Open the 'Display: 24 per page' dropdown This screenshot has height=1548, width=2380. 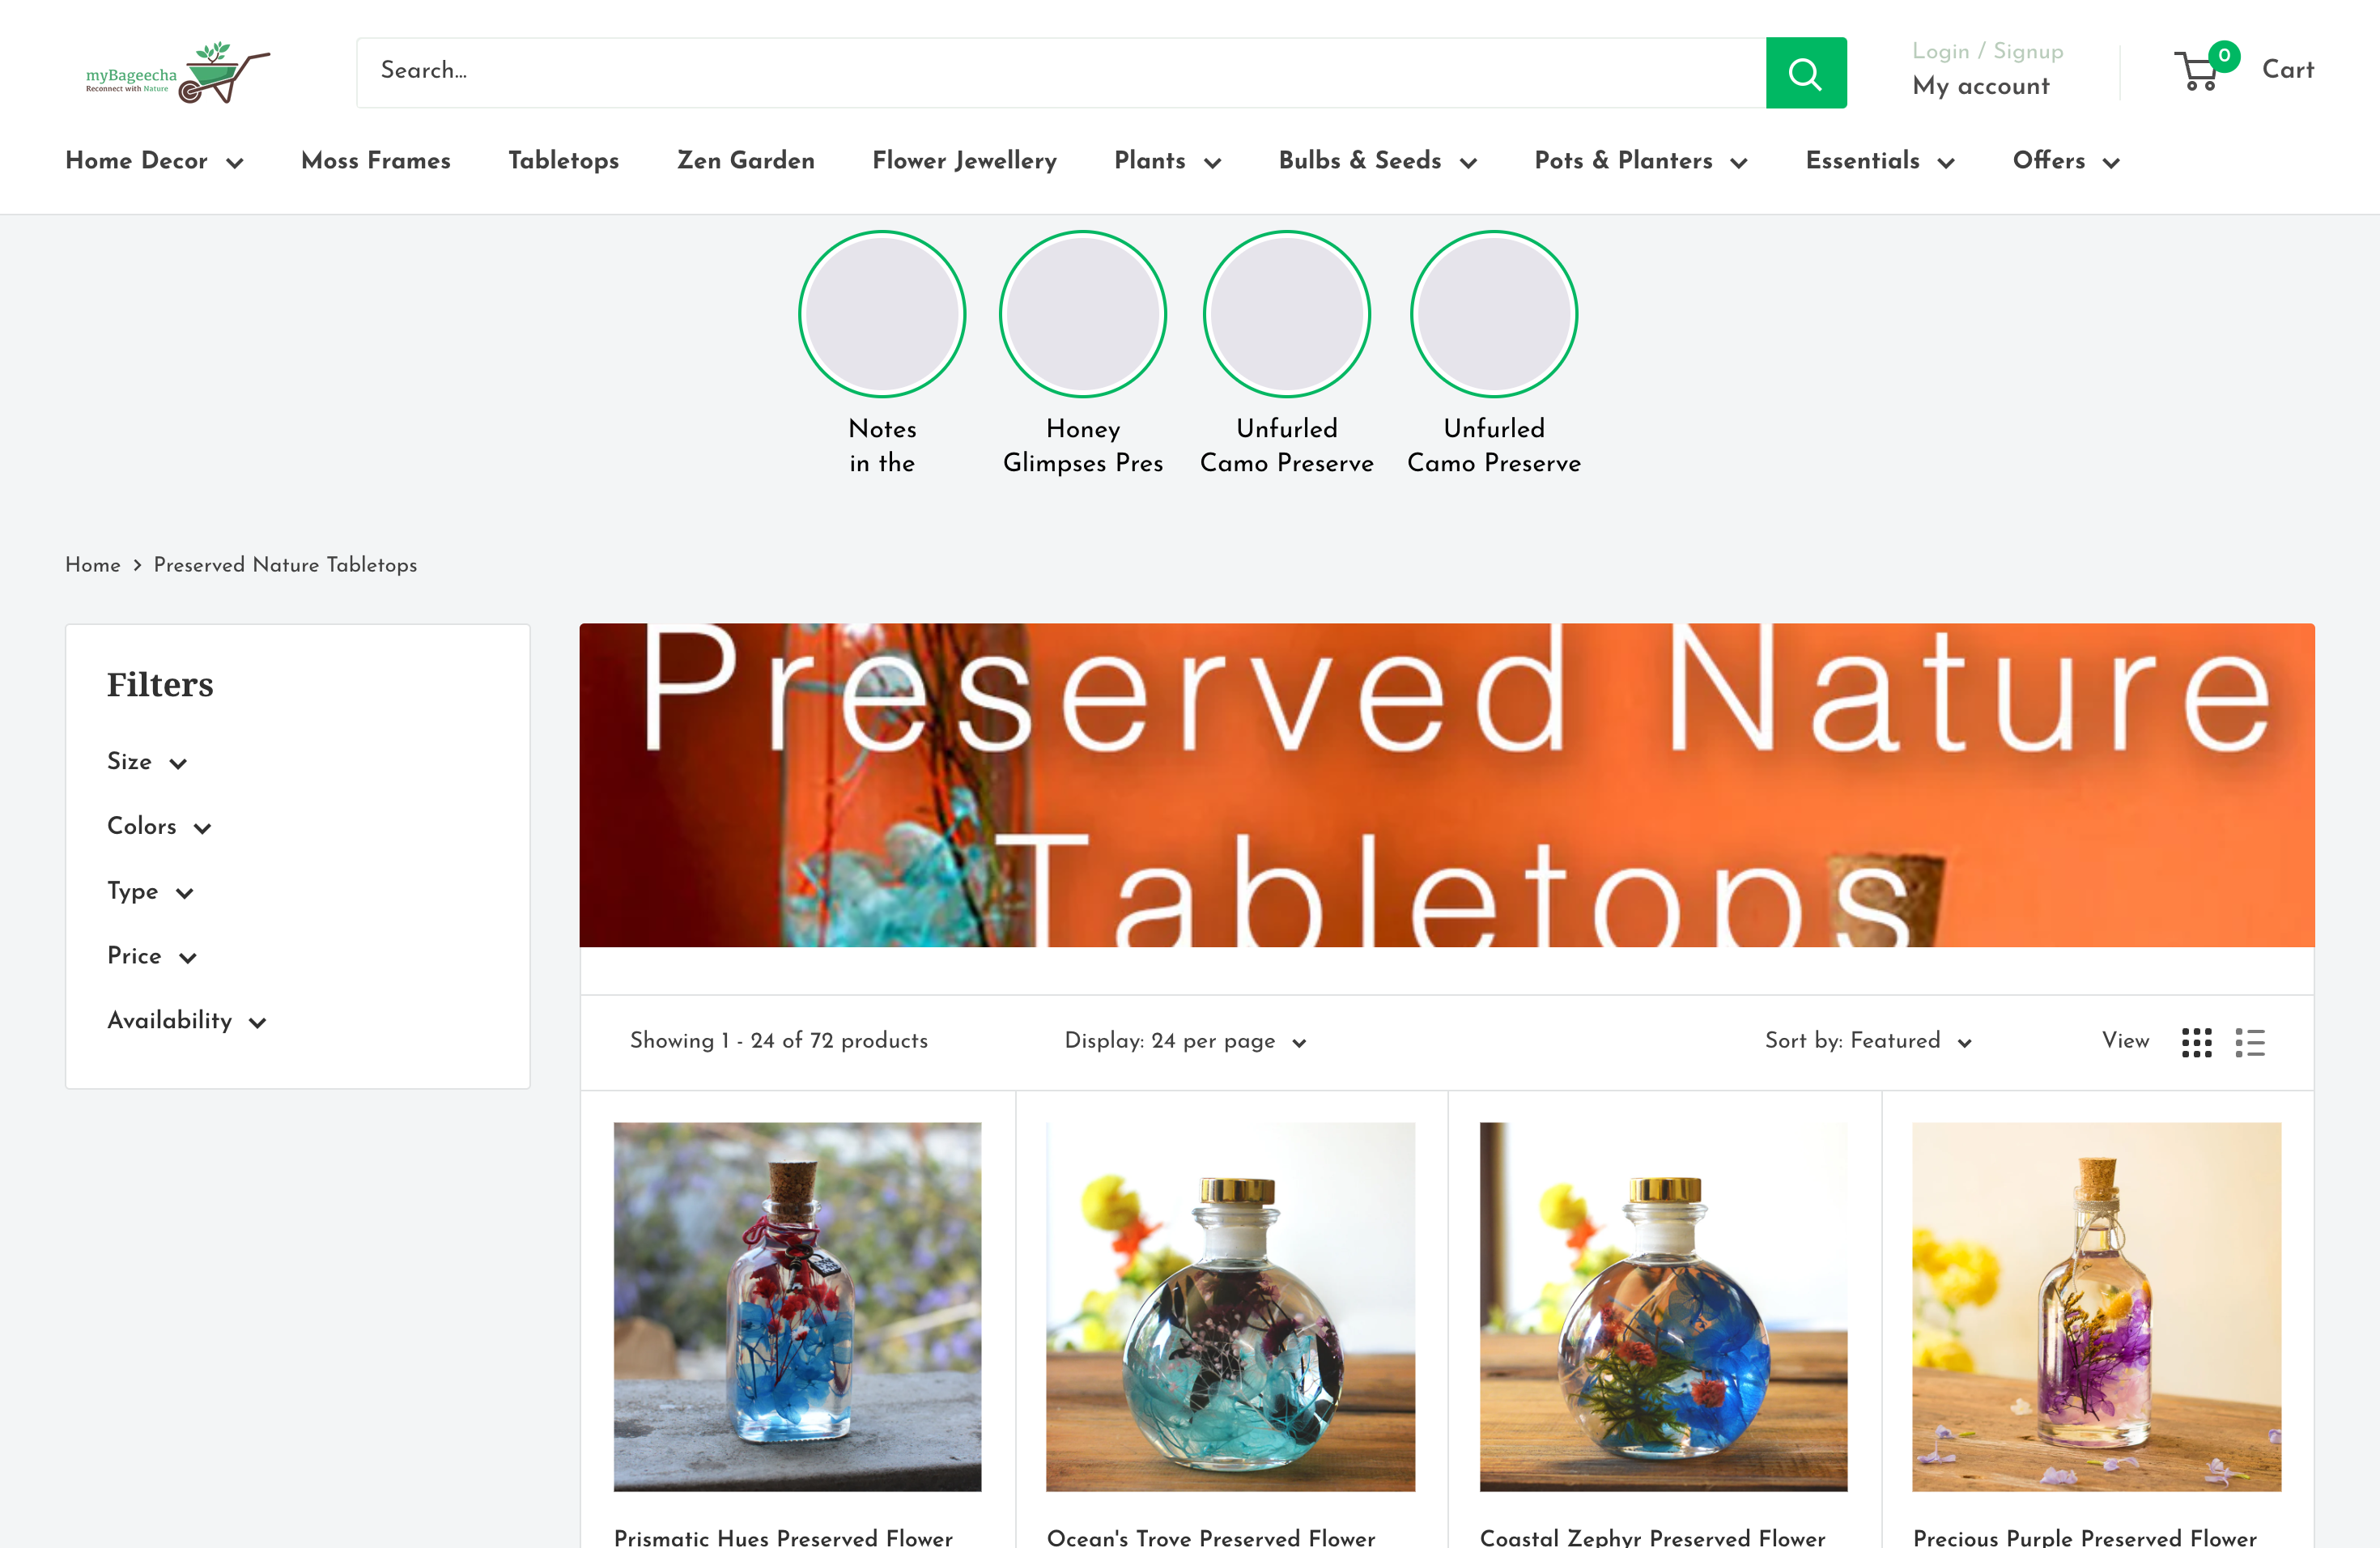1185,1041
